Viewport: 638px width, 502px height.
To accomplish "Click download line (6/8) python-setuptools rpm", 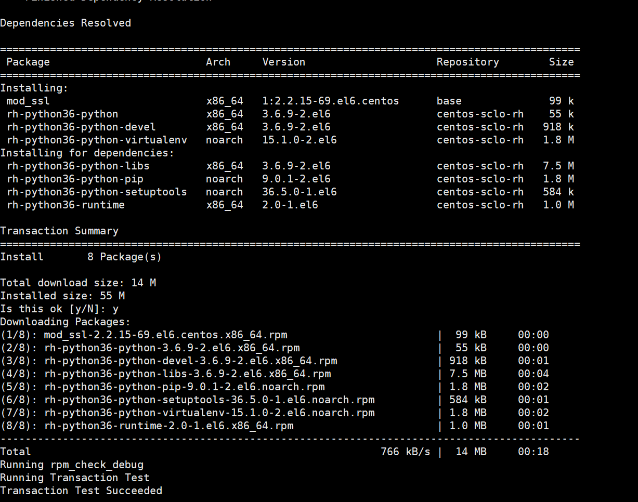I will (275, 400).
